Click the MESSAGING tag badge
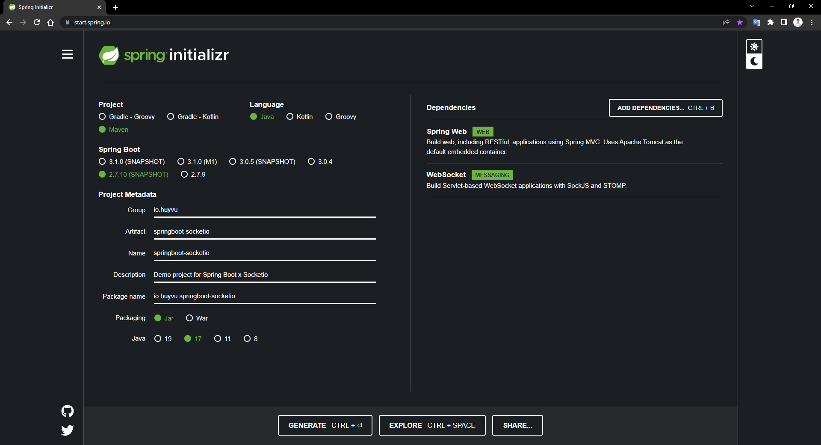Viewport: 821px width, 445px height. [x=492, y=175]
